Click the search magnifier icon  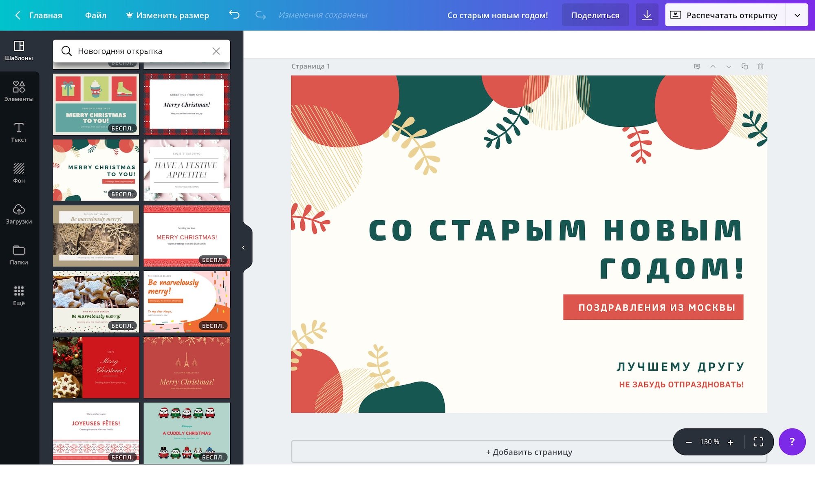(66, 51)
